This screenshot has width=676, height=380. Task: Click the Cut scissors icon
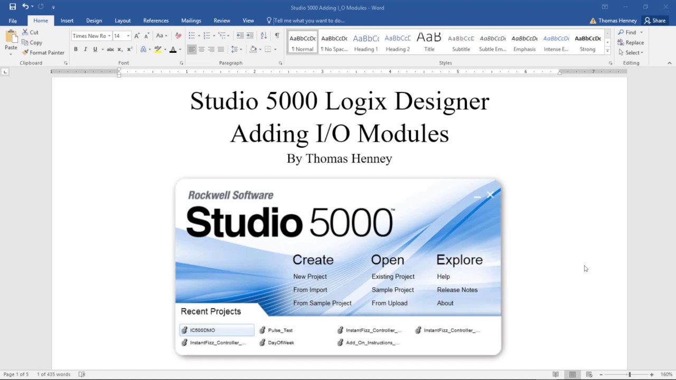[25, 32]
